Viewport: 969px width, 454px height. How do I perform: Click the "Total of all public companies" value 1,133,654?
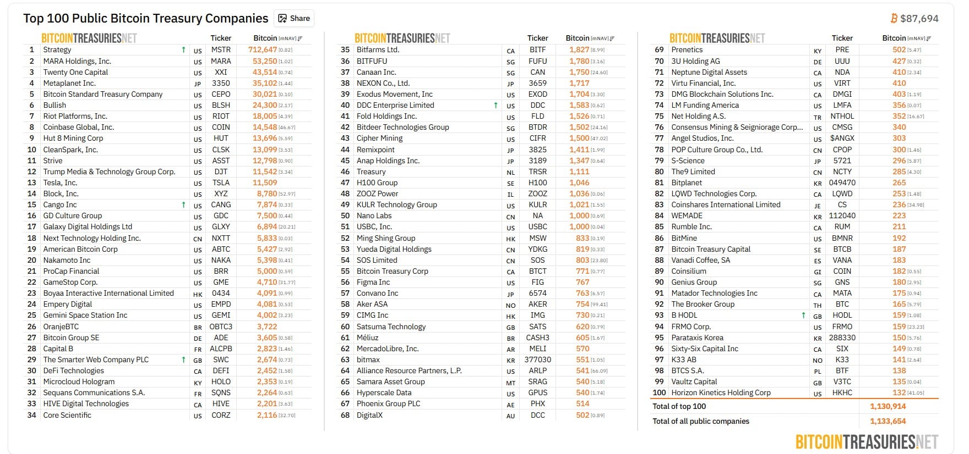click(x=888, y=421)
